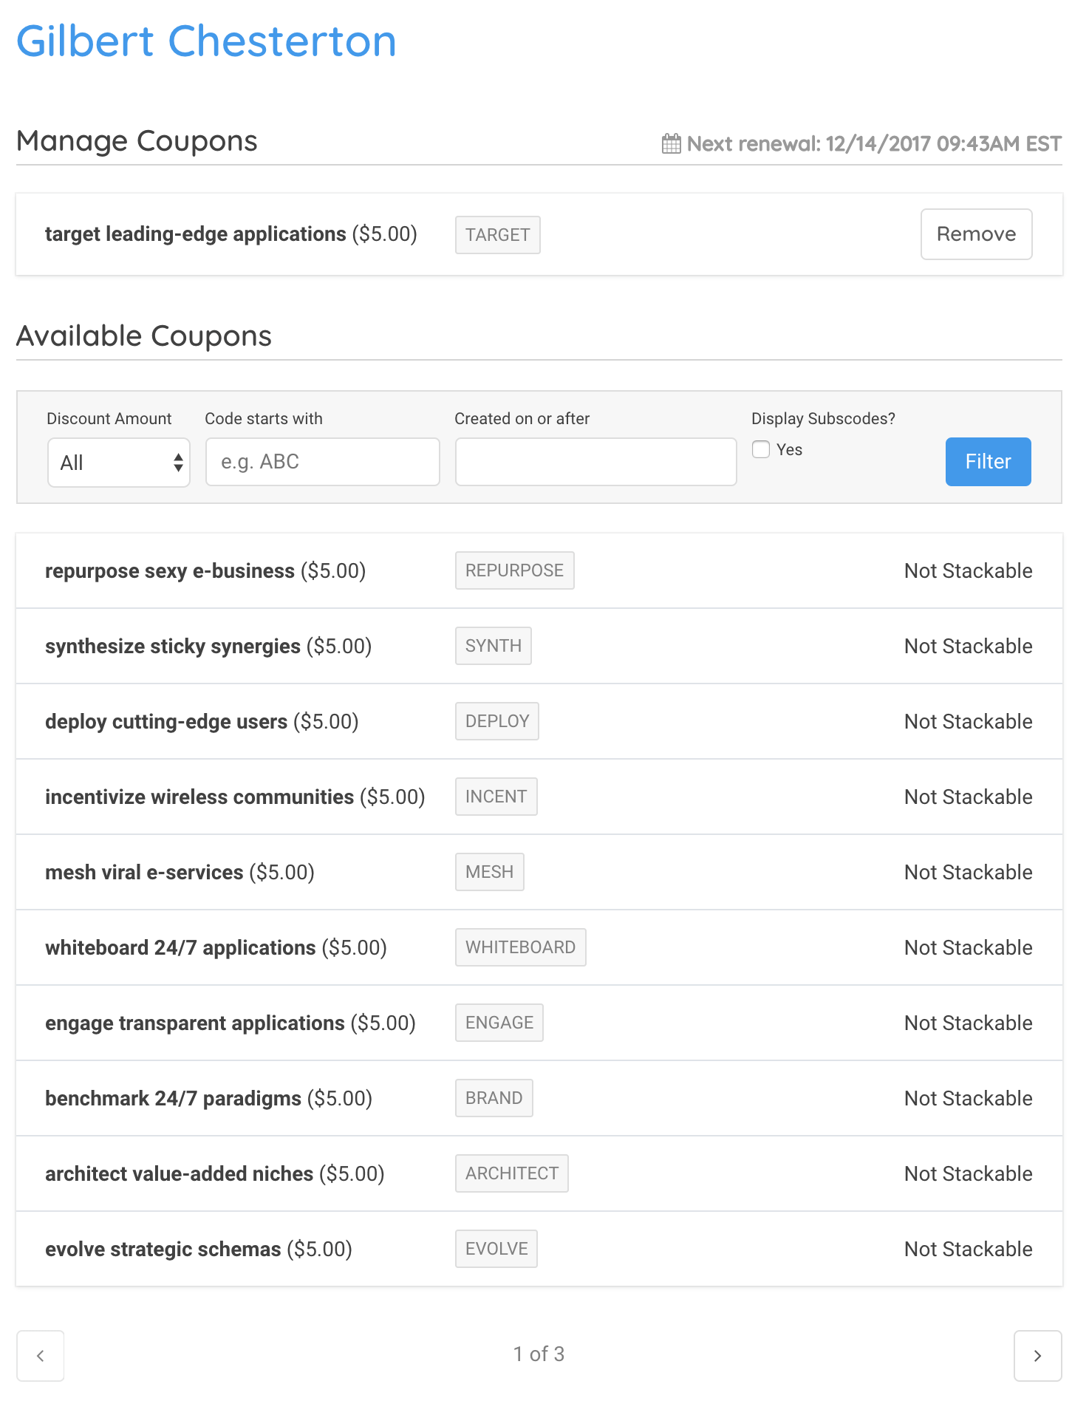Select the REPURPOSE coupon code badge
1089x1401 pixels.
click(515, 570)
